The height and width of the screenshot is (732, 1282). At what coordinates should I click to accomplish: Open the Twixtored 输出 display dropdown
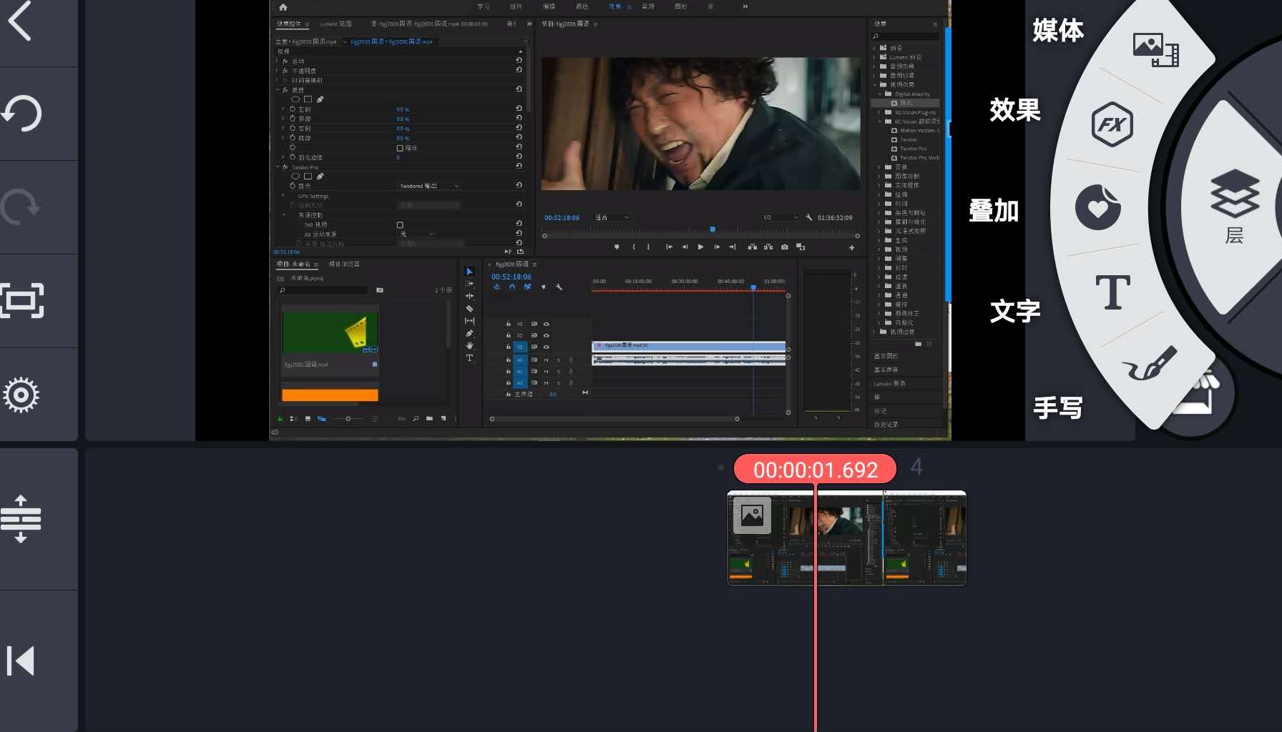point(429,186)
